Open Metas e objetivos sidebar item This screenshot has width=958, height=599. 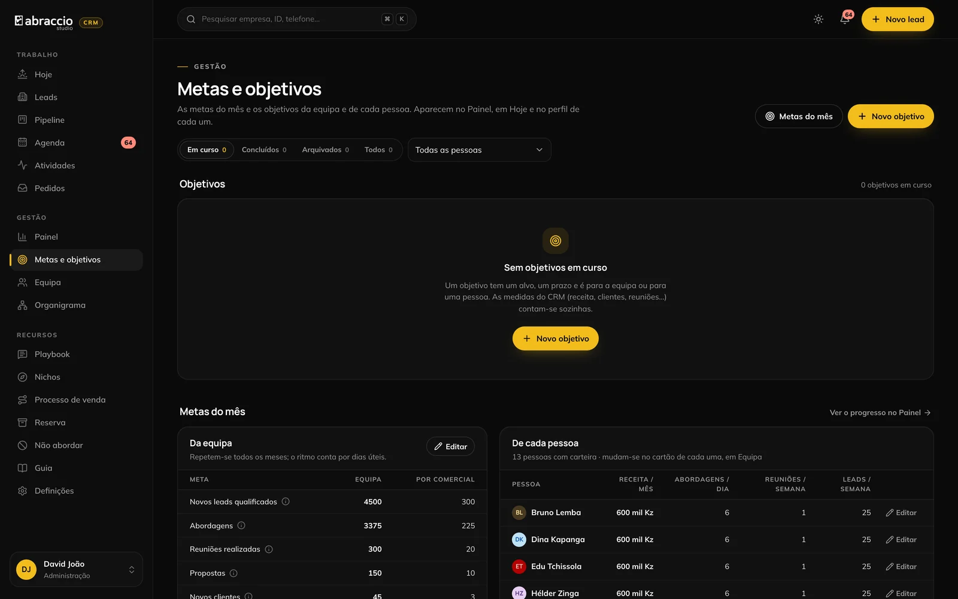click(76, 259)
